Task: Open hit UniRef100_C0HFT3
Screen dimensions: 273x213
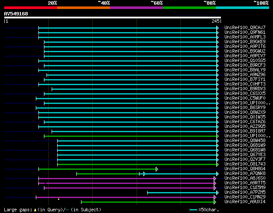Action: [x=245, y=84]
